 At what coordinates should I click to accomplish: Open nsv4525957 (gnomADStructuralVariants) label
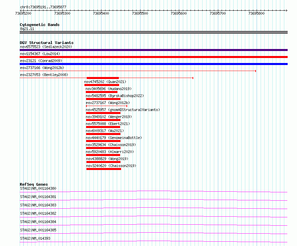(x=123, y=110)
